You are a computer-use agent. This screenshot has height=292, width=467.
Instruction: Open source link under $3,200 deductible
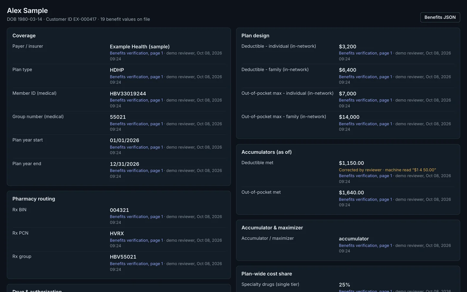coord(365,53)
